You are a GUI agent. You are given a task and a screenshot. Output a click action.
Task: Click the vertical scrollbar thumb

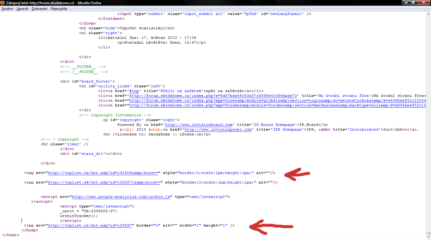pos(428,233)
